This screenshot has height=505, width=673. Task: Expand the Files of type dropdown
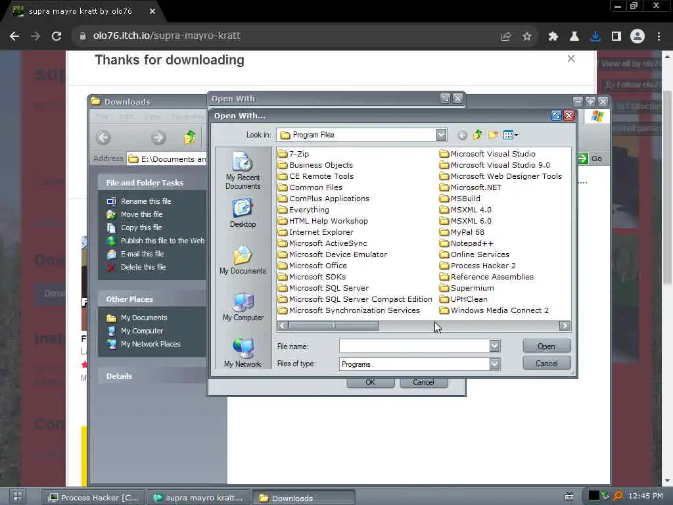point(494,364)
